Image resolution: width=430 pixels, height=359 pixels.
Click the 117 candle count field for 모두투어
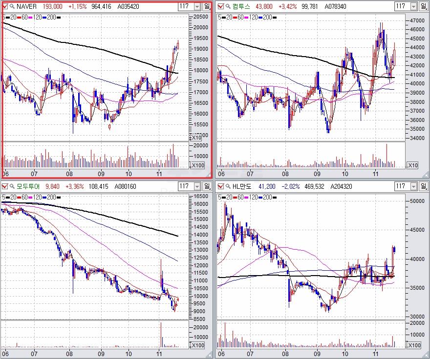185,186
